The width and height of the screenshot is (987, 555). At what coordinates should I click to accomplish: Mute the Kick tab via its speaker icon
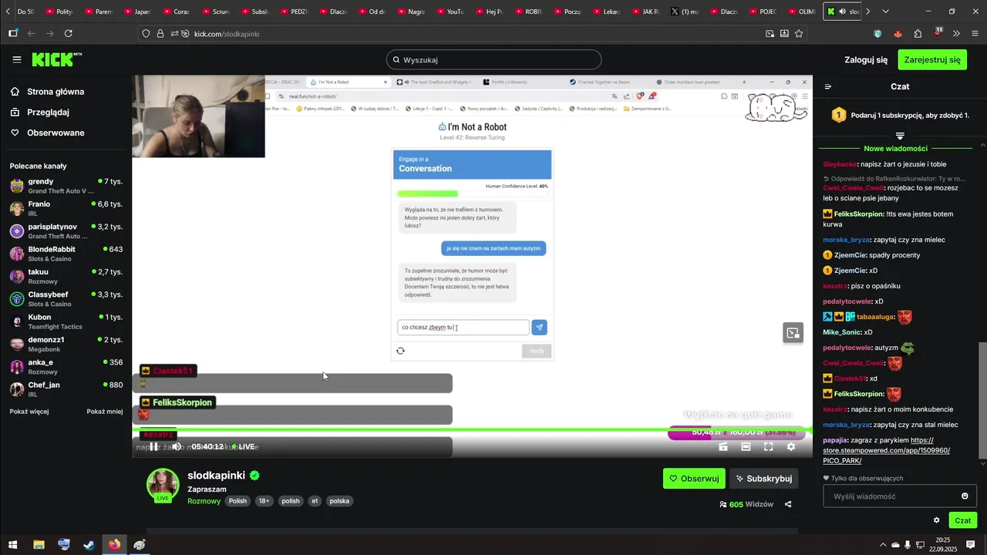[x=842, y=12]
